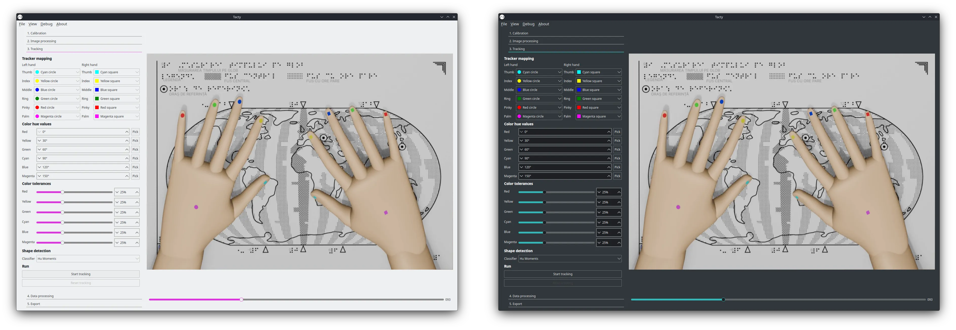This screenshot has width=956, height=330.
Task: Click the Tacty app icon in light window
Action: point(20,17)
